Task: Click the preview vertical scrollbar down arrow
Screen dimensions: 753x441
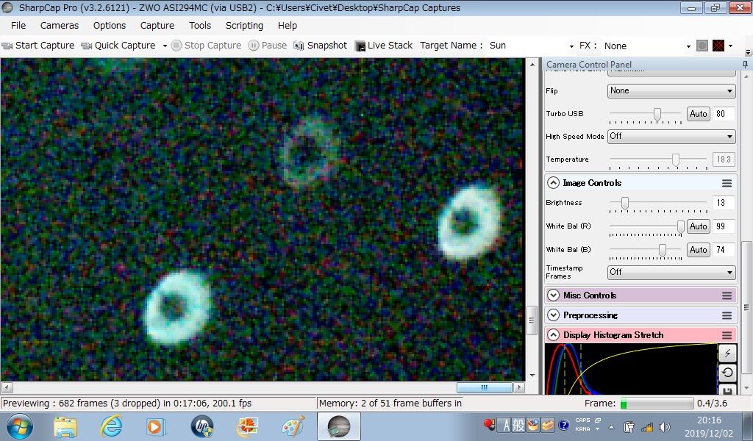Action: coord(532,376)
